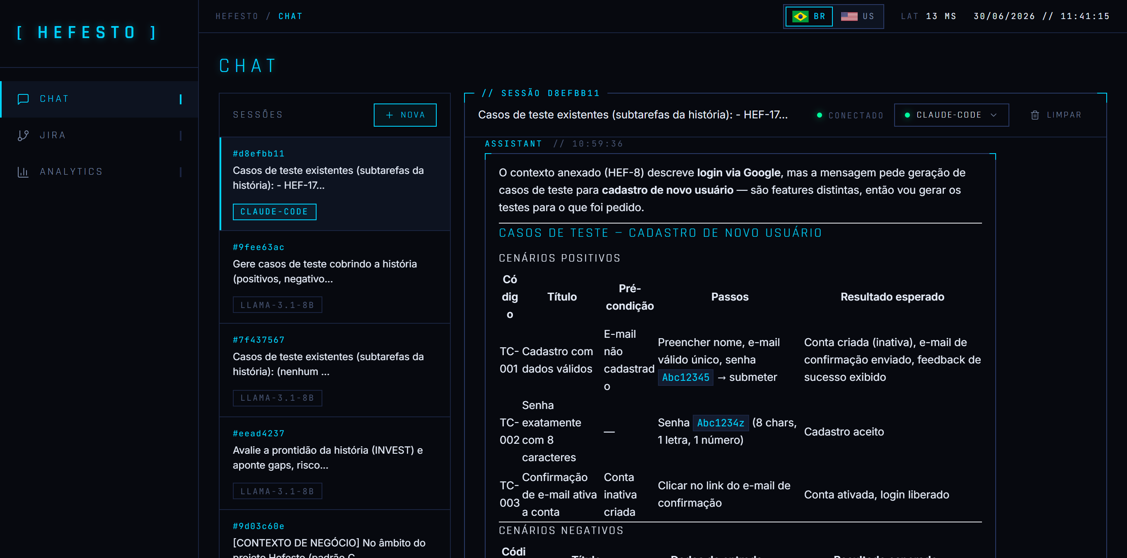The image size is (1127, 558).
Task: Click the trash icon beside Limpar
Action: 1035,115
